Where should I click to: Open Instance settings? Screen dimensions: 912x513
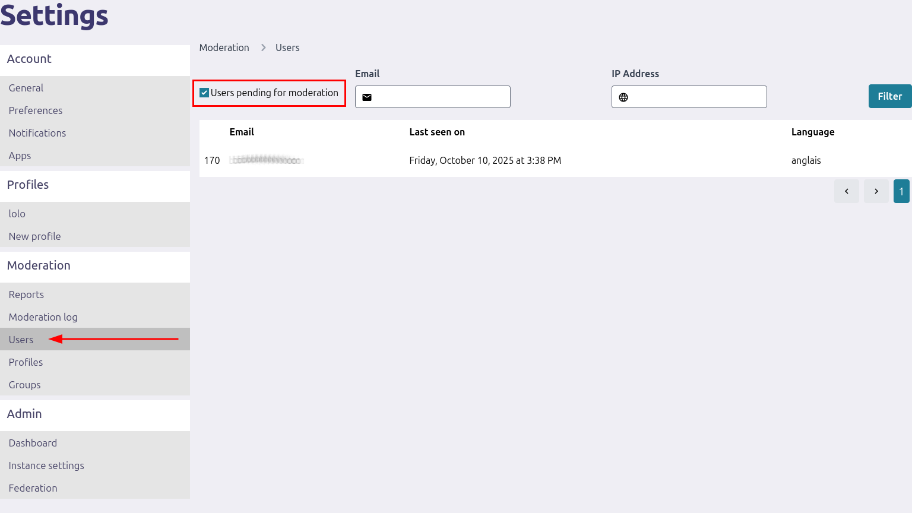pos(46,465)
